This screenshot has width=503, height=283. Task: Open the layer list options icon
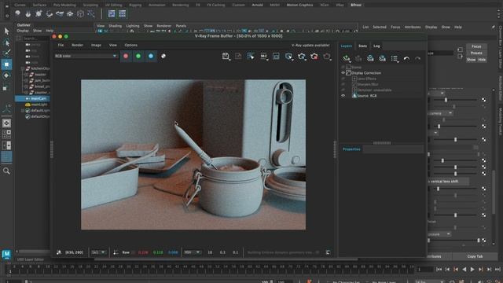(x=395, y=58)
